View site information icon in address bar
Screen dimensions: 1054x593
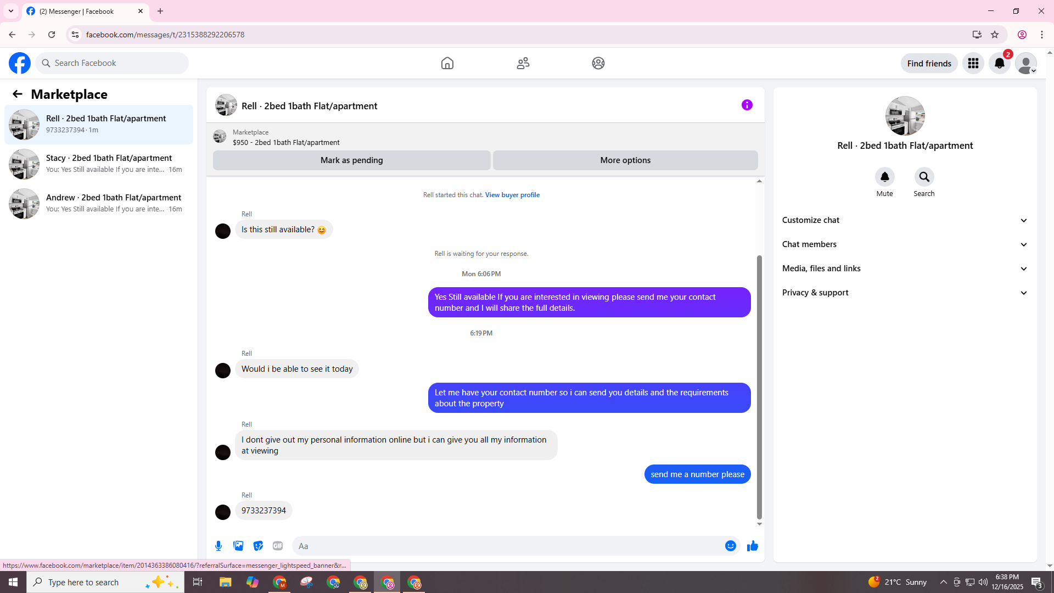pos(75,35)
